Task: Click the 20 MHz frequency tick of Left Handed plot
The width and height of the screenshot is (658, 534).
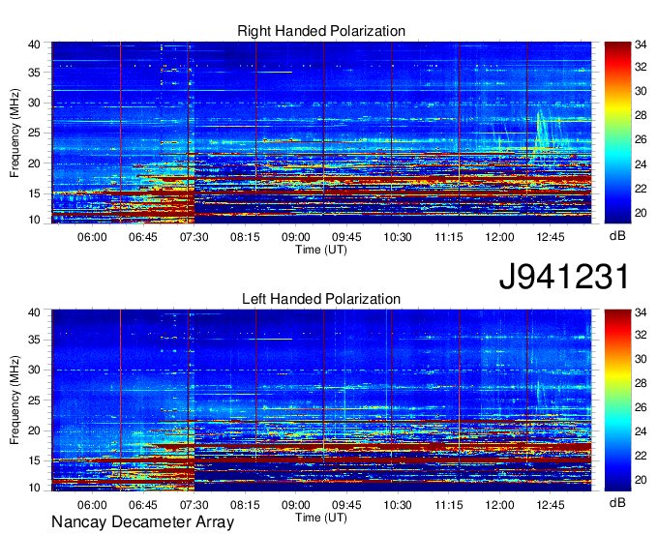Action: (x=34, y=430)
